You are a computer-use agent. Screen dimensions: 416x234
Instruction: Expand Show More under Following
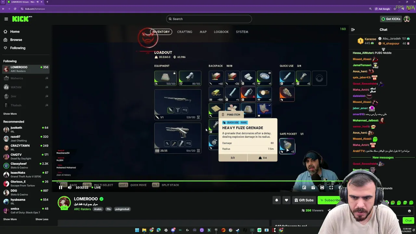tap(10, 114)
